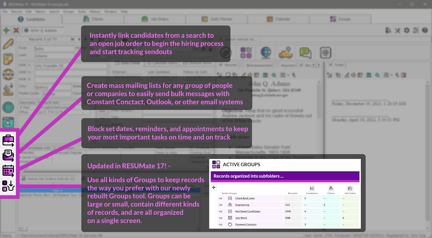Open the John Q Adams record selector
This screenshot has width=432, height=238.
point(43,30)
